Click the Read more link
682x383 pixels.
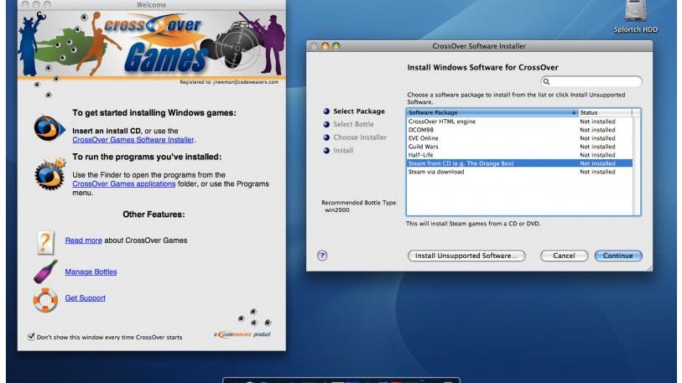pyautogui.click(x=84, y=241)
